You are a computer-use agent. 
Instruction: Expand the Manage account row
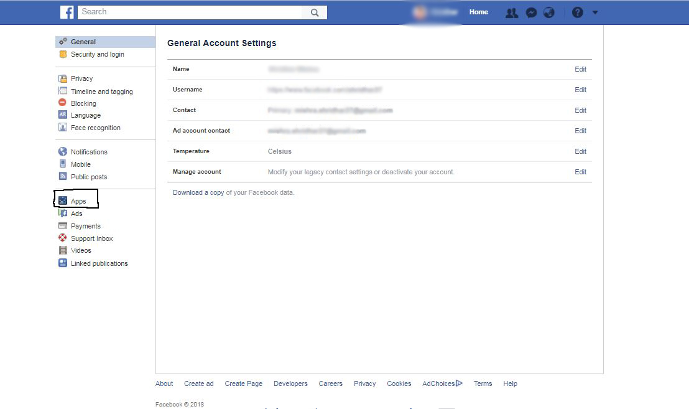click(580, 172)
